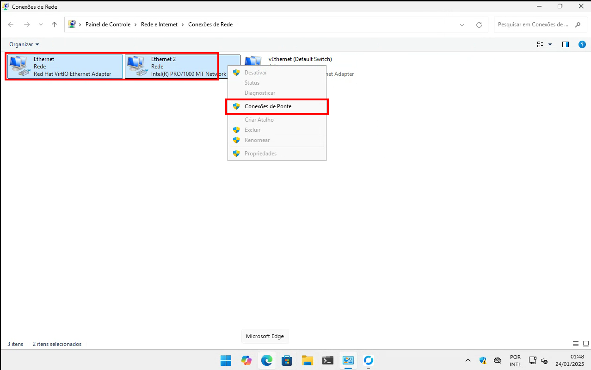Open File Explorer from the taskbar
The image size is (591, 370).
pos(307,360)
